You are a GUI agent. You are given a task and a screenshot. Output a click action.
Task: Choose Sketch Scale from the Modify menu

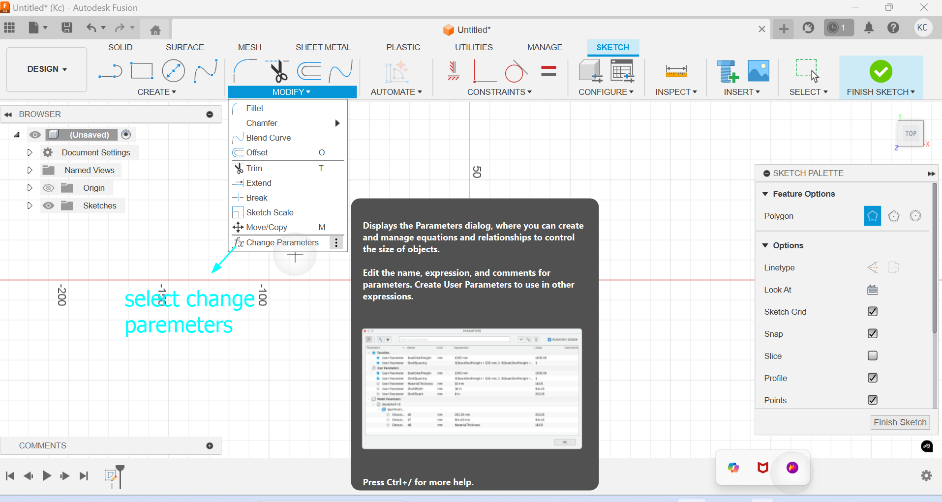(288, 212)
